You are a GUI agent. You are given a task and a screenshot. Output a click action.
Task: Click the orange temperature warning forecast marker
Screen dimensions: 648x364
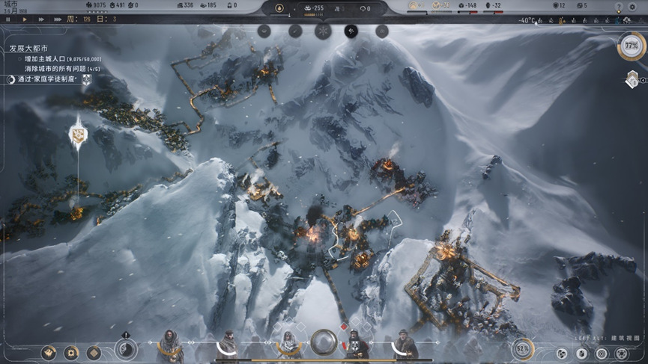pos(562,20)
